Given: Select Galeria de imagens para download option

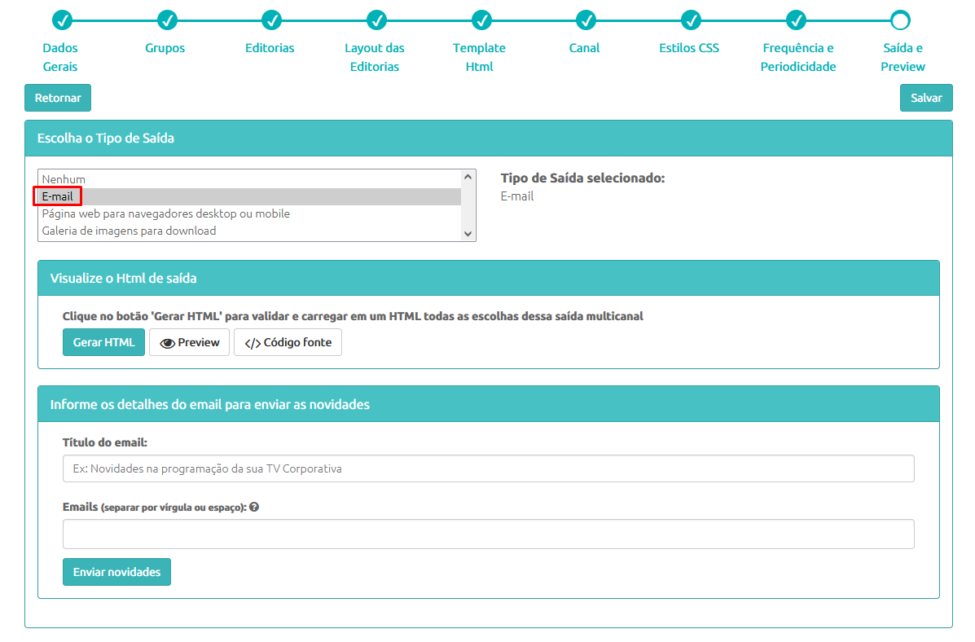Looking at the screenshot, I should (249, 231).
